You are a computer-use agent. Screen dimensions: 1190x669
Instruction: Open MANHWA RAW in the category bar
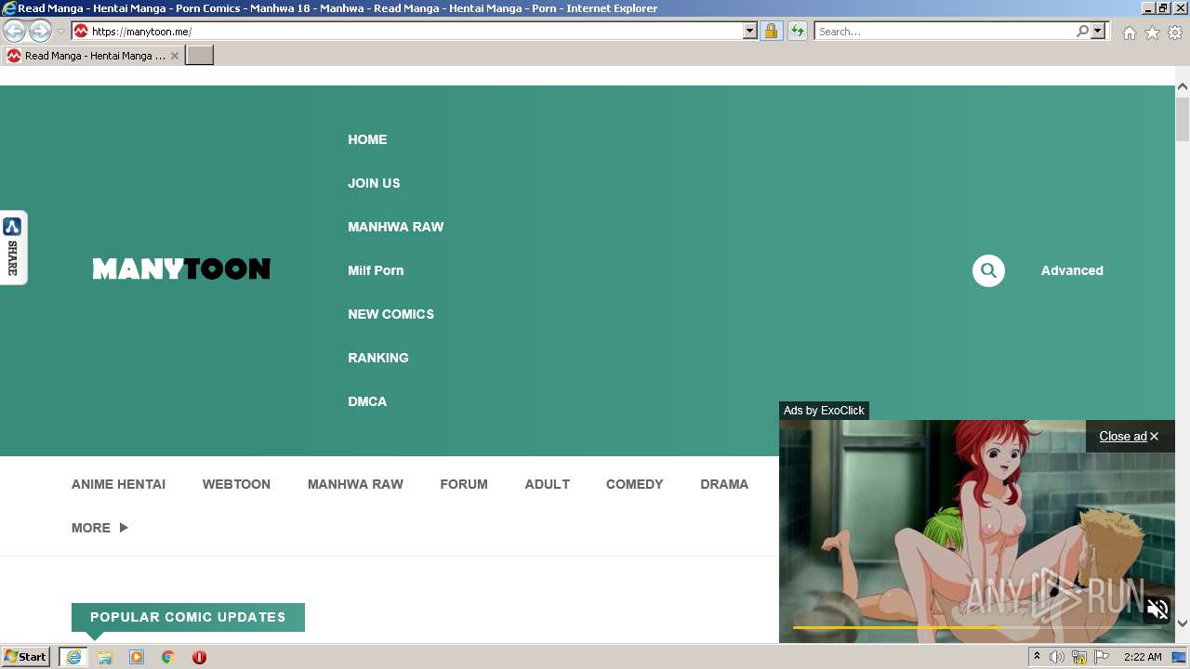[355, 484]
